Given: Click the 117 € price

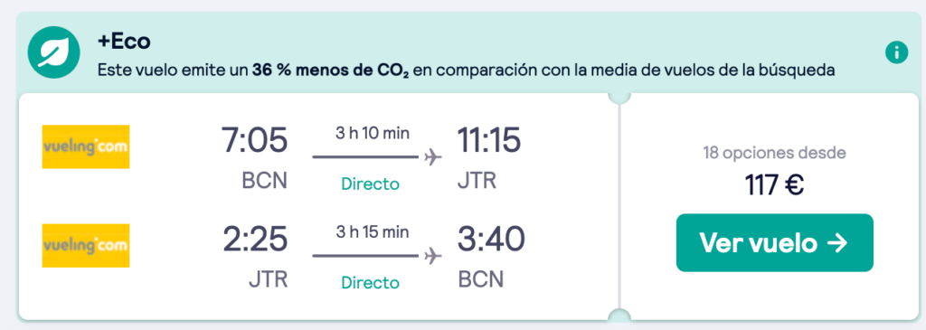Looking at the screenshot, I should [x=774, y=186].
